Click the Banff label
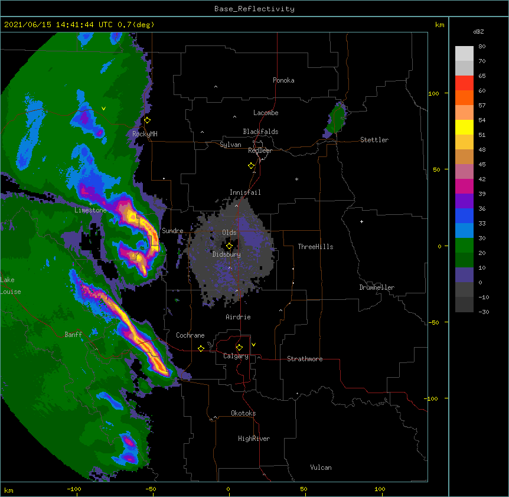 pyautogui.click(x=73, y=335)
